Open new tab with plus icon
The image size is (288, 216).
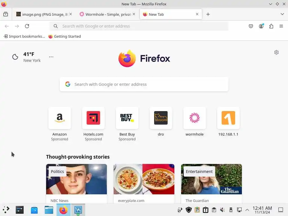208,14
